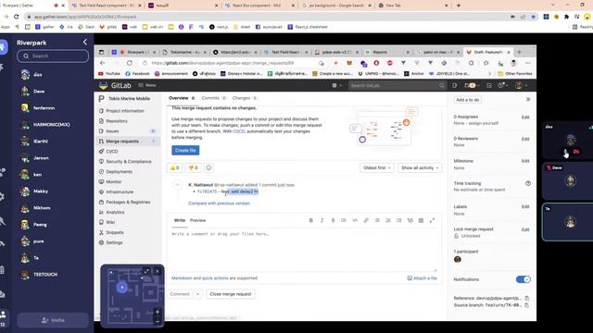Open the Oldest first sort dropdown
Screen dimensions: 593x333
click(377, 167)
